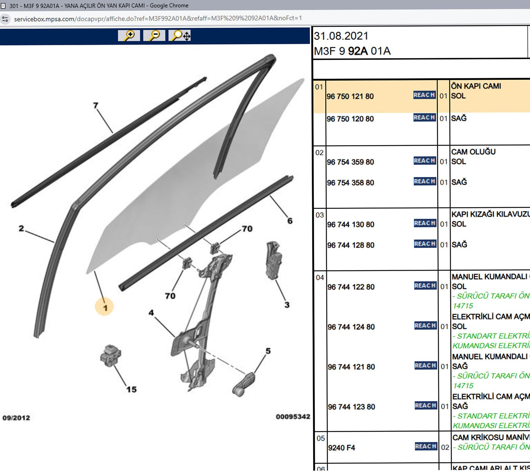530x472 pixels.
Task: Click part number 96 744 123 80
Action: (351, 407)
